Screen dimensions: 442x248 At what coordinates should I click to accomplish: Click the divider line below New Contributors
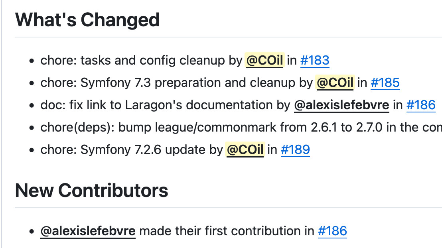[x=228, y=208]
